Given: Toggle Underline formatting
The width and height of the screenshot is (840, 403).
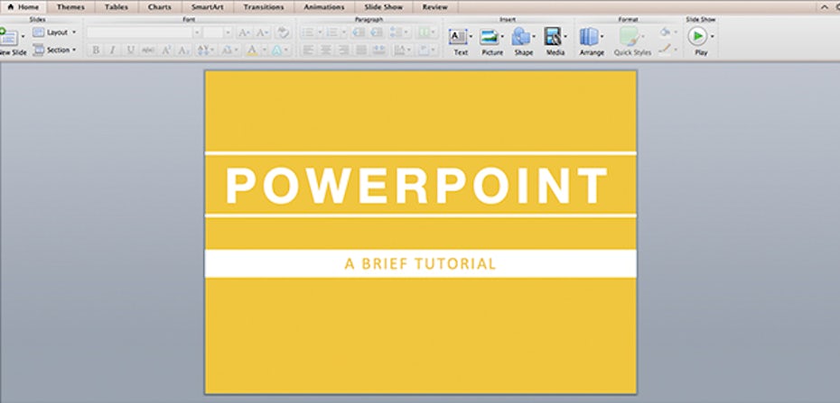Looking at the screenshot, I should 131,50.
